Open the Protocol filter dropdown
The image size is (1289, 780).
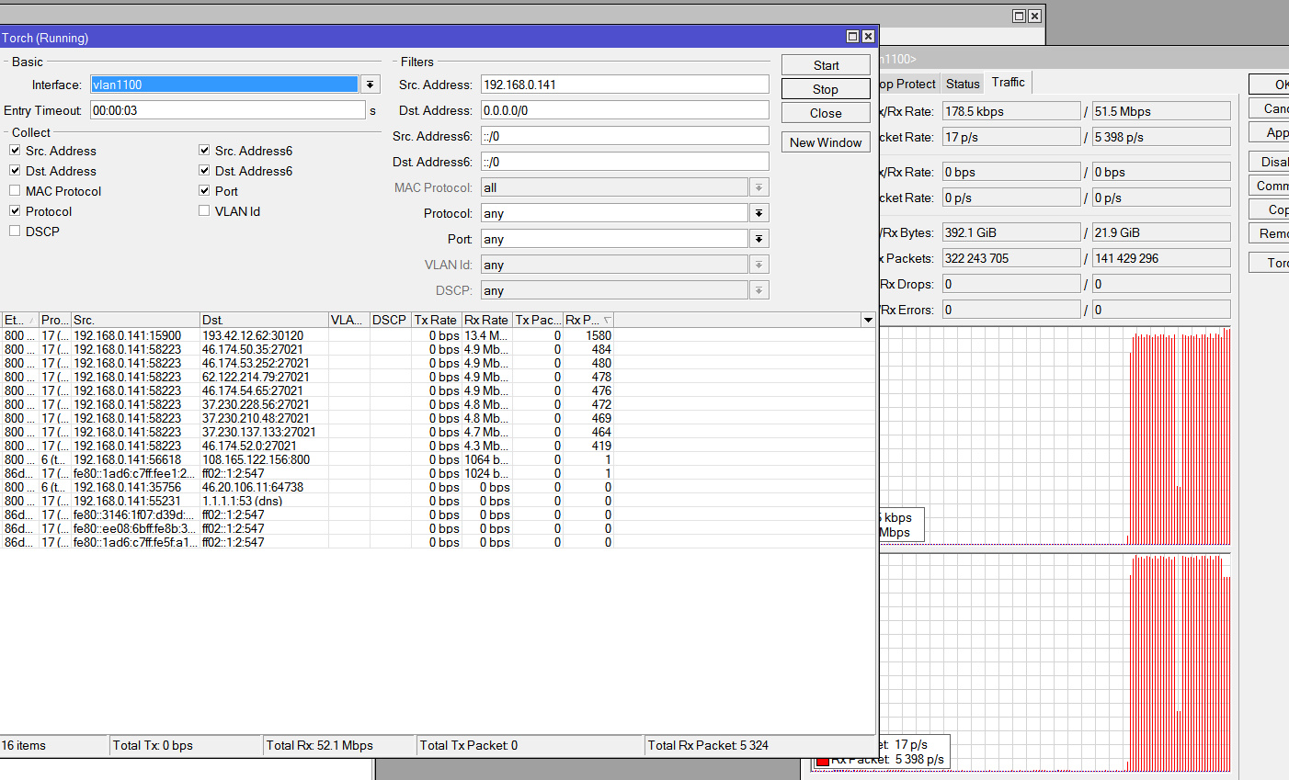[759, 213]
